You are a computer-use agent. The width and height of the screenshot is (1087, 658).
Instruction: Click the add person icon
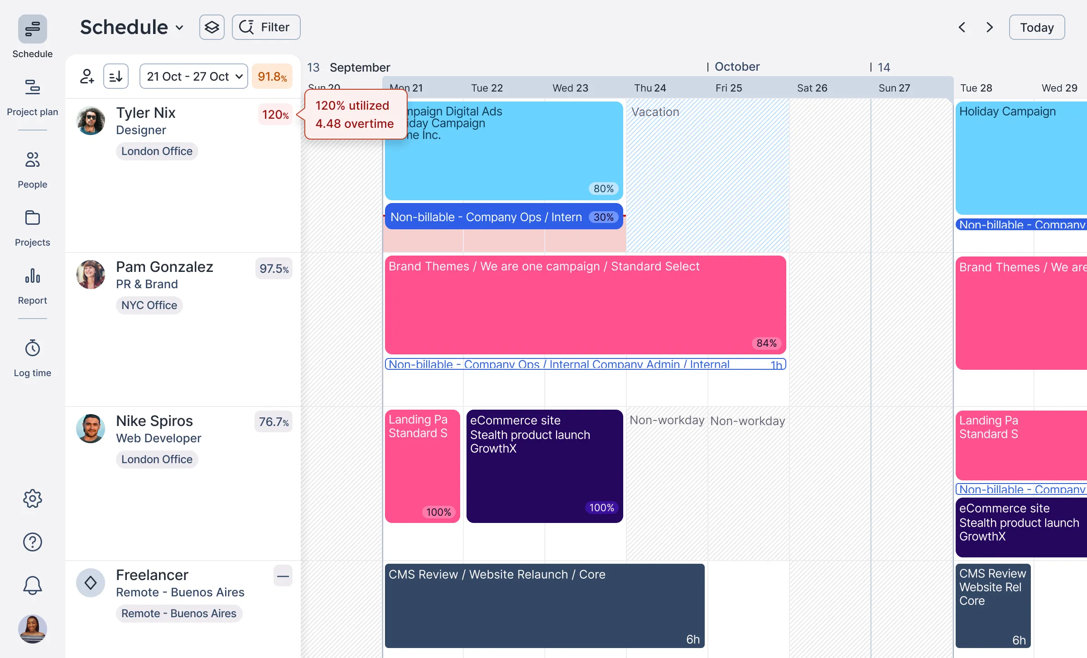87,76
